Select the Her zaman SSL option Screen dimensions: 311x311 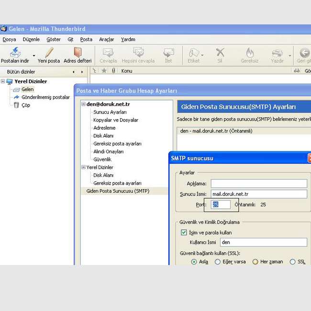point(255,262)
